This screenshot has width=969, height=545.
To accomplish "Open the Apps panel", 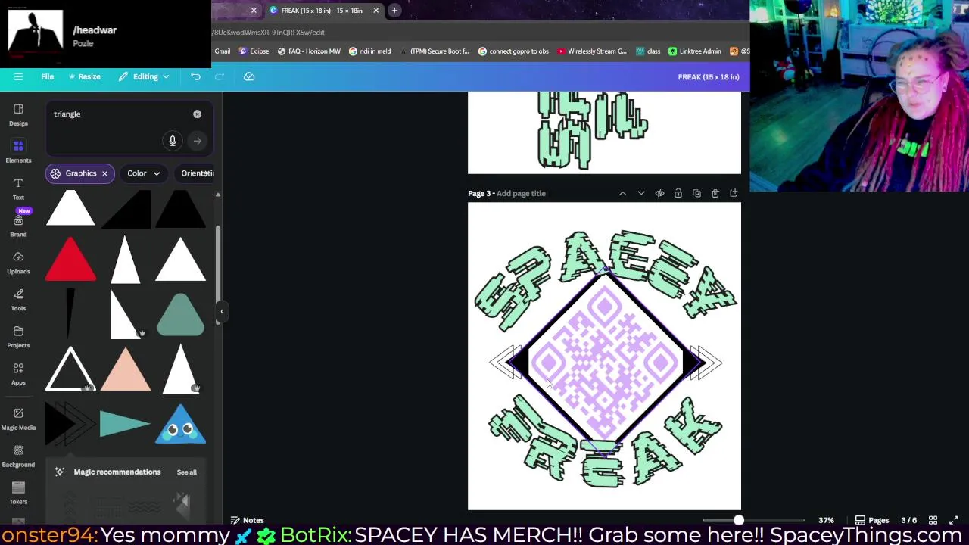I will pos(18,375).
